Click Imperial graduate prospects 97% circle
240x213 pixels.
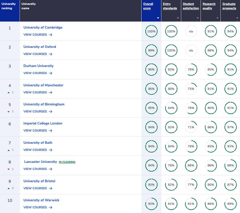230,127
